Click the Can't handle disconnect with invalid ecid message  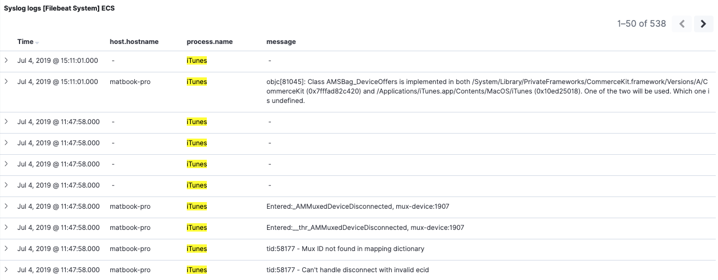coord(347,270)
